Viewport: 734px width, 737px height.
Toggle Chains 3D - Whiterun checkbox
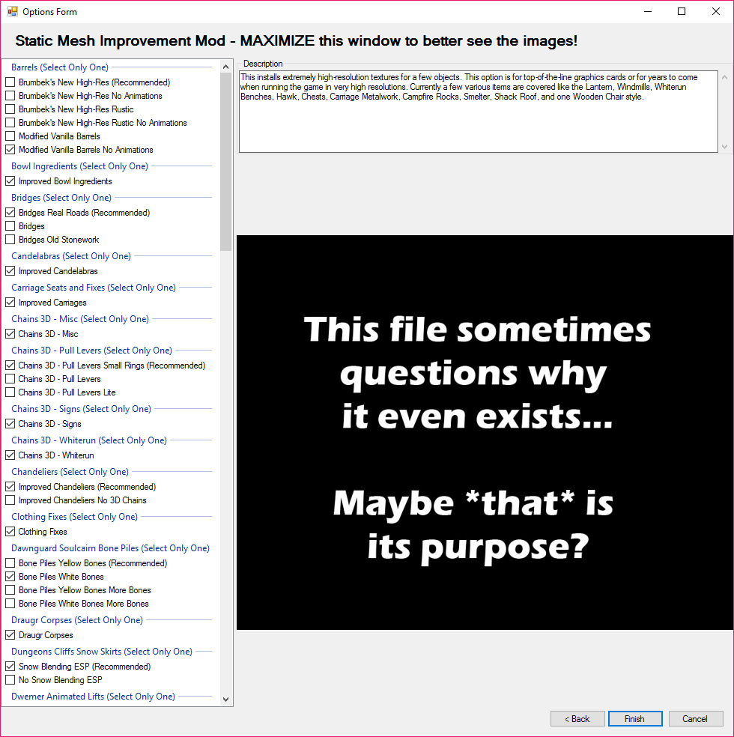click(10, 455)
